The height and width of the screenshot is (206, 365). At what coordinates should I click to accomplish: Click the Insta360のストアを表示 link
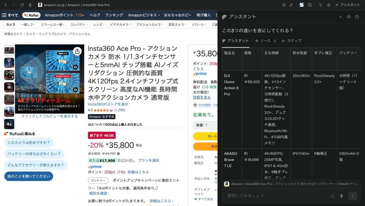pos(108,104)
